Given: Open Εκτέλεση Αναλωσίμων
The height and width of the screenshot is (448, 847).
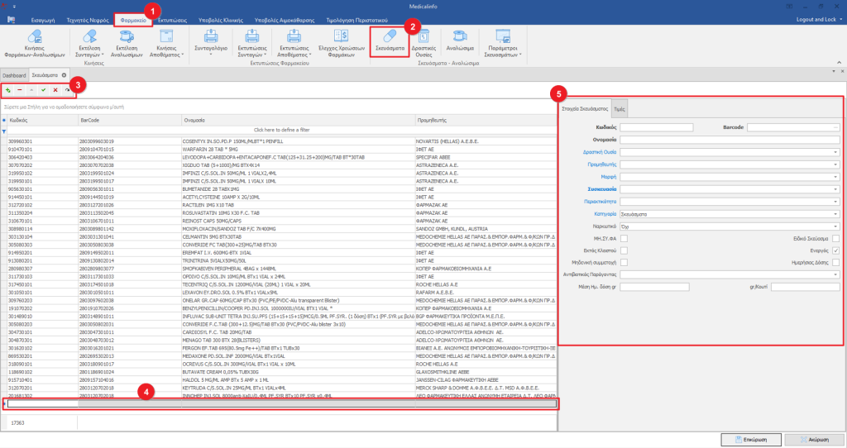Looking at the screenshot, I should (x=127, y=37).
